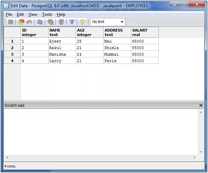The width and height of the screenshot is (208, 173).
Task: Click age cell 21 in Larry's row
Action: [90, 61]
